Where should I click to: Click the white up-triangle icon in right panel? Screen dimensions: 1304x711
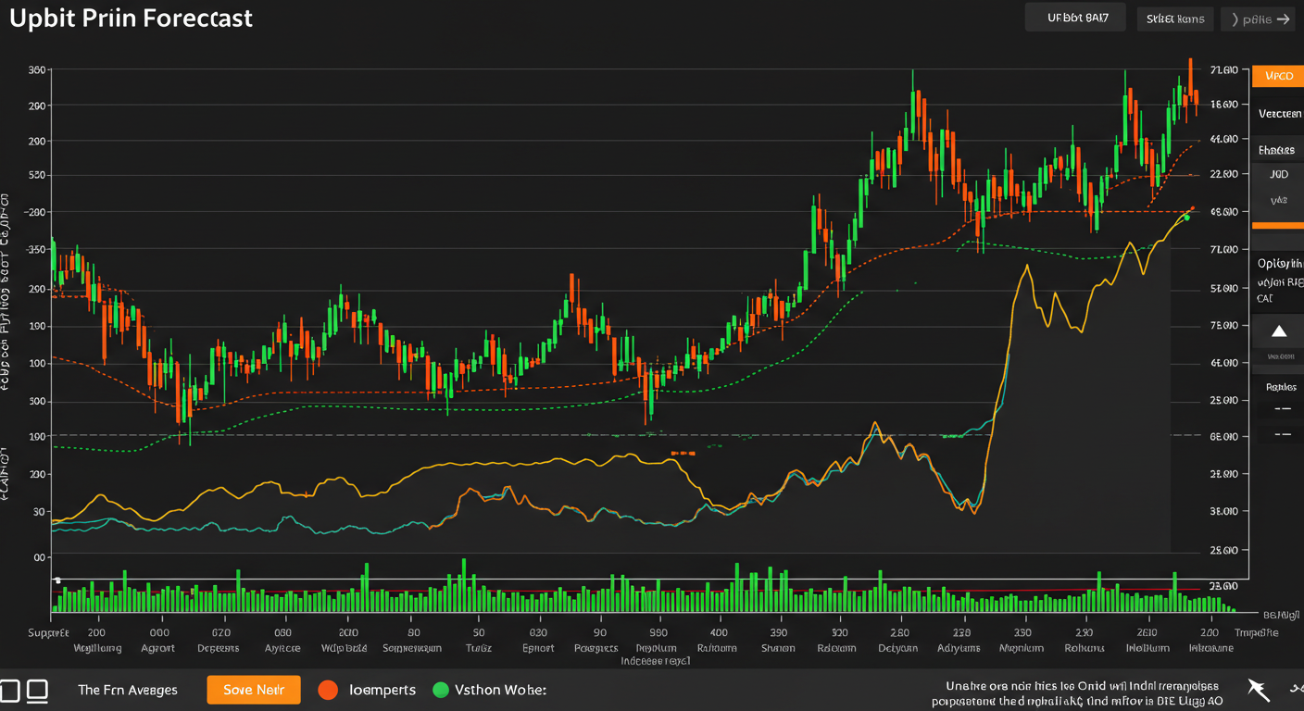coord(1279,331)
